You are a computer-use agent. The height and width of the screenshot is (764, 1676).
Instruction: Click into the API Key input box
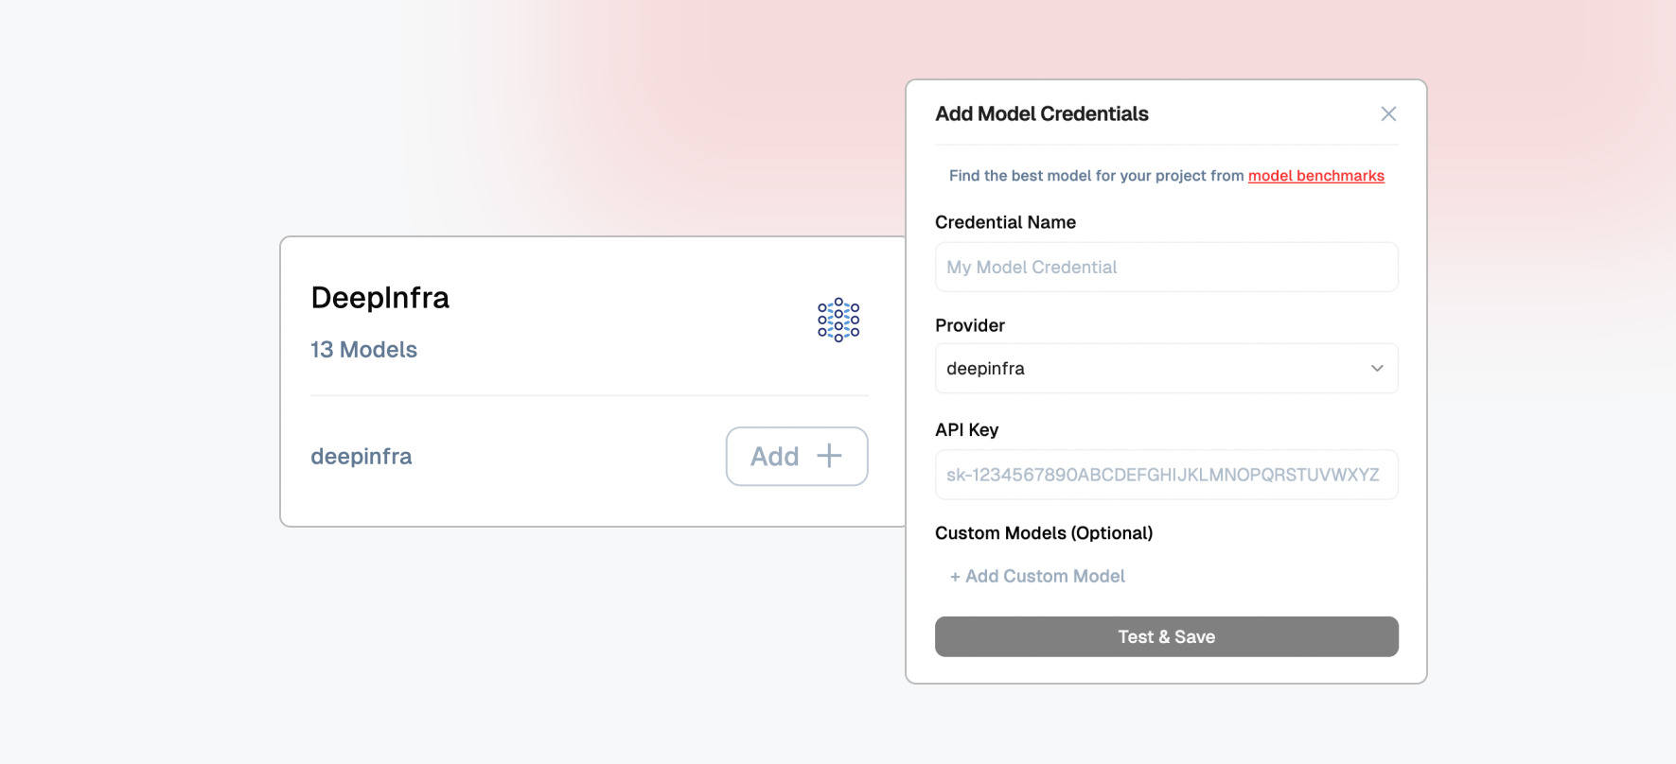click(x=1166, y=475)
